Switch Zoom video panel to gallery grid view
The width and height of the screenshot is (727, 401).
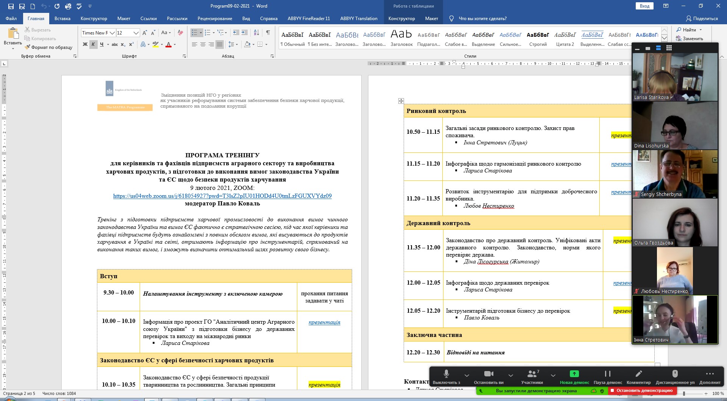click(669, 48)
